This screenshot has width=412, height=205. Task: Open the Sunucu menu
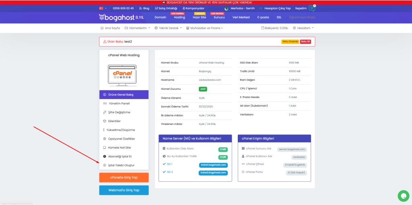coord(219,18)
